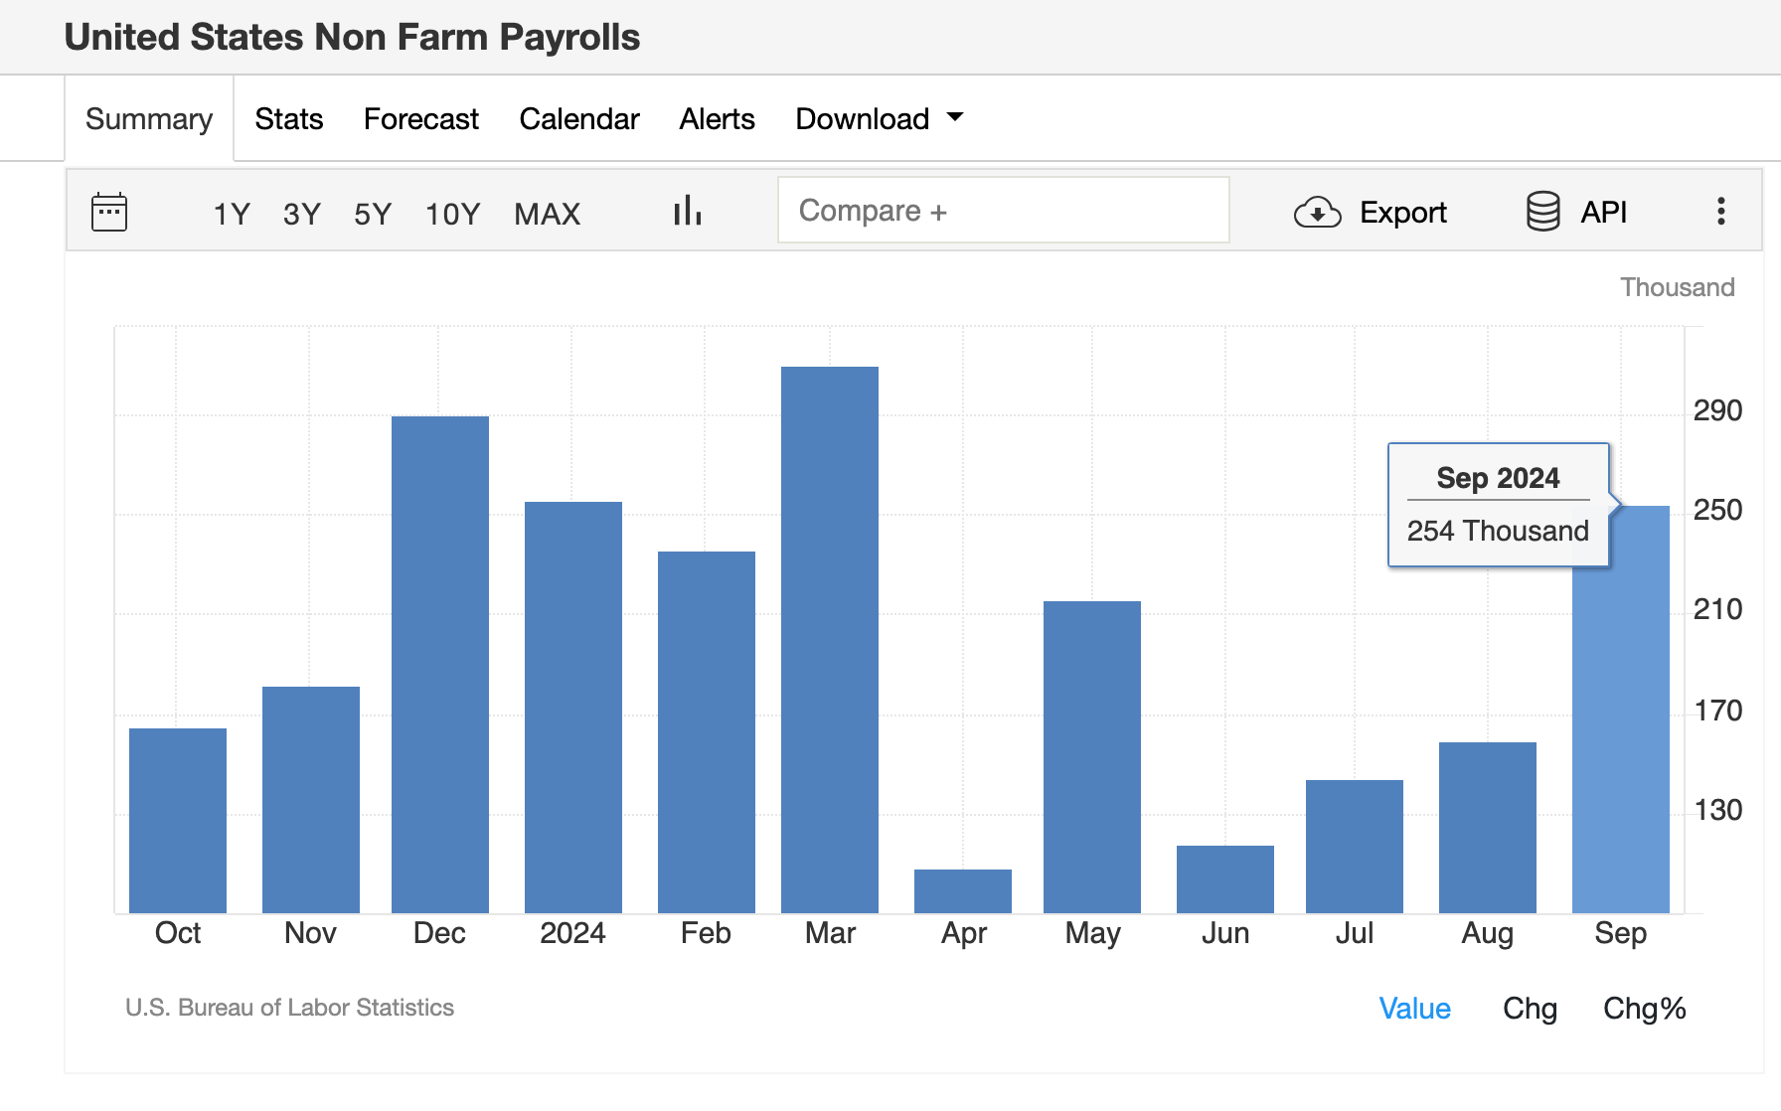Click the Oct bar in chart
Image resolution: width=1781 pixels, height=1111 pixels.
click(x=178, y=821)
